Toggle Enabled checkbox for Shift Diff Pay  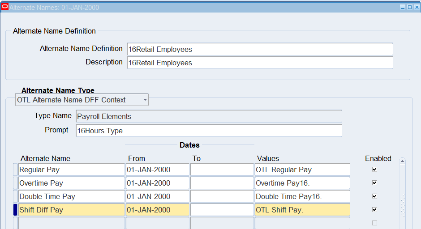click(374, 210)
